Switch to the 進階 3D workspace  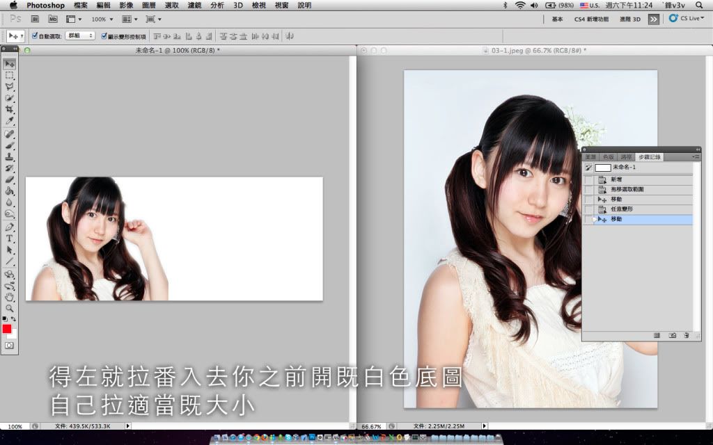(x=629, y=19)
